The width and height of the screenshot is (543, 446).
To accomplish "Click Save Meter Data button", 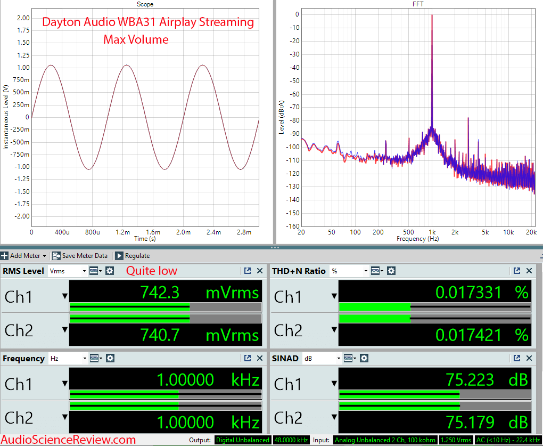I will [x=80, y=256].
